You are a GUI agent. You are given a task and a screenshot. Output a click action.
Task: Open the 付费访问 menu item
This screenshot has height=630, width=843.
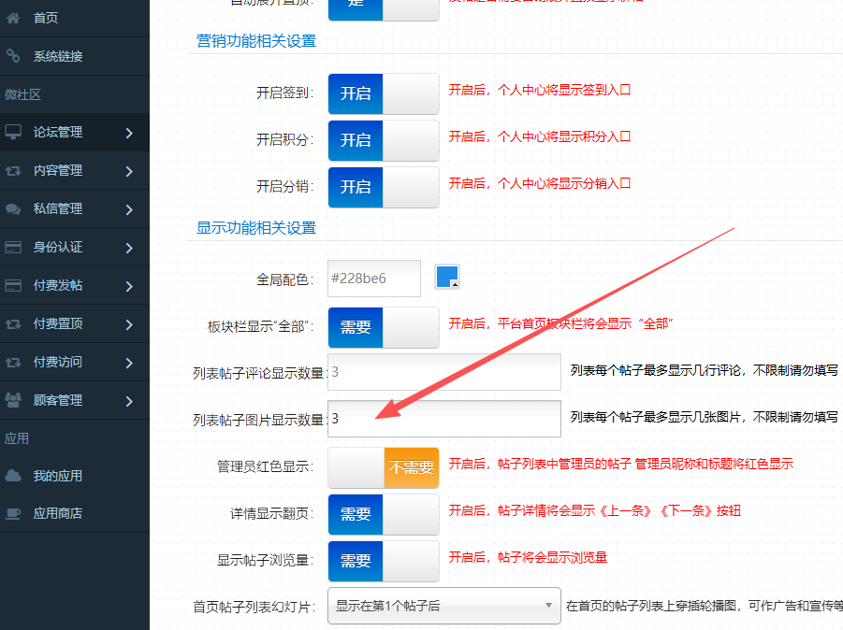pos(58,362)
